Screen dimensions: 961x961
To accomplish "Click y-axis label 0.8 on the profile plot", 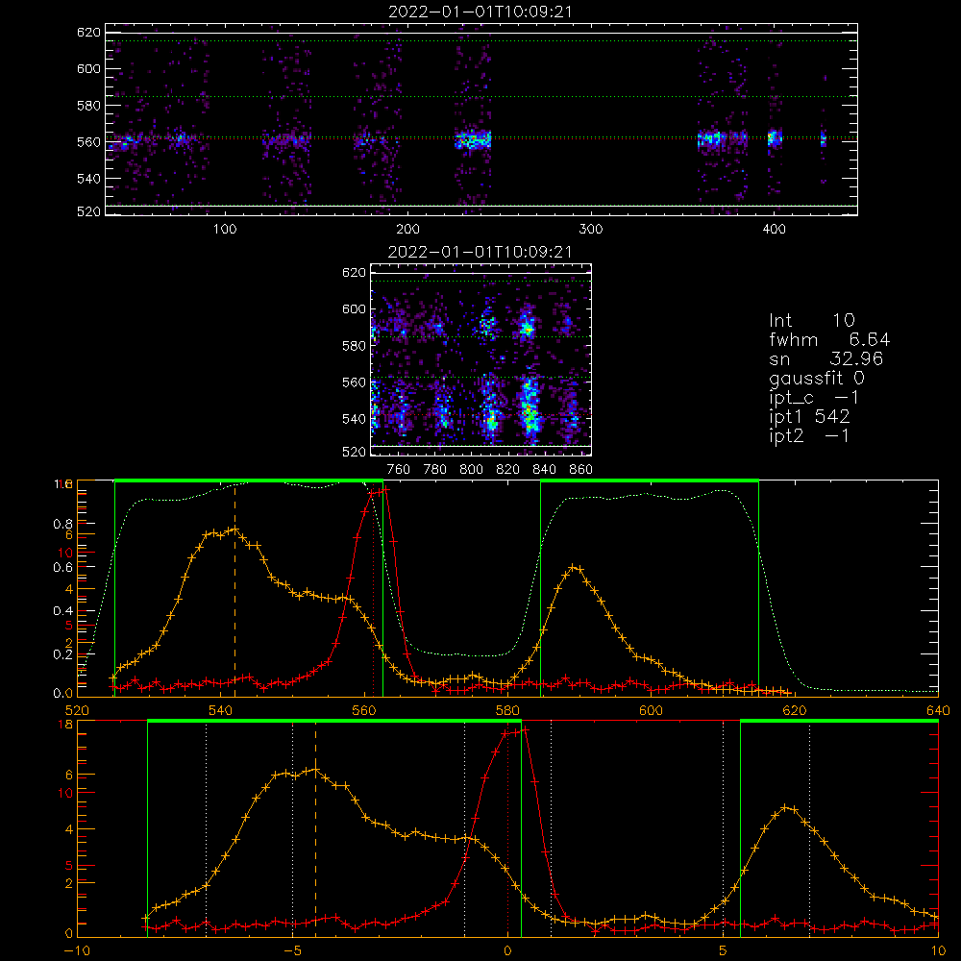I will point(62,524).
